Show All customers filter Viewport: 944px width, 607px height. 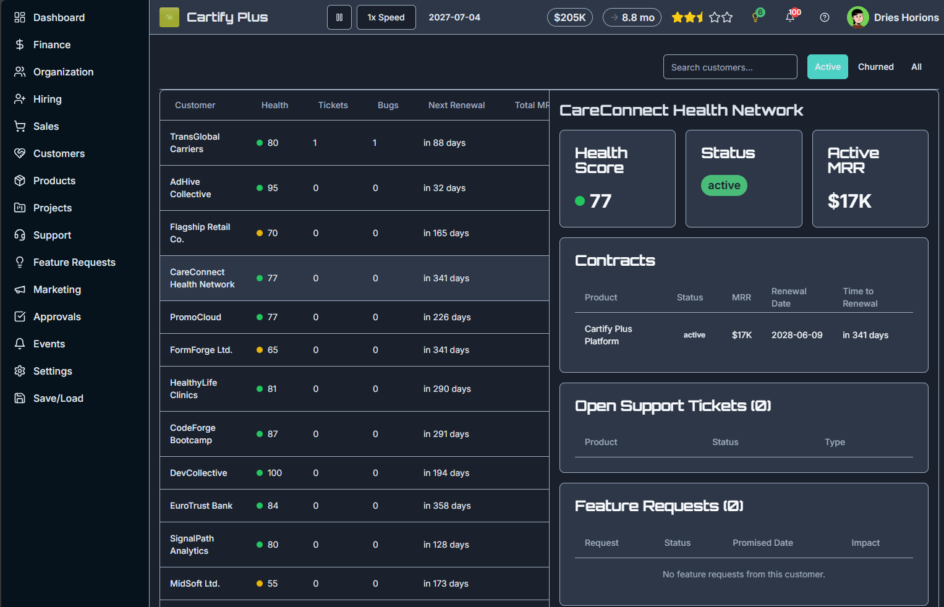click(x=916, y=67)
